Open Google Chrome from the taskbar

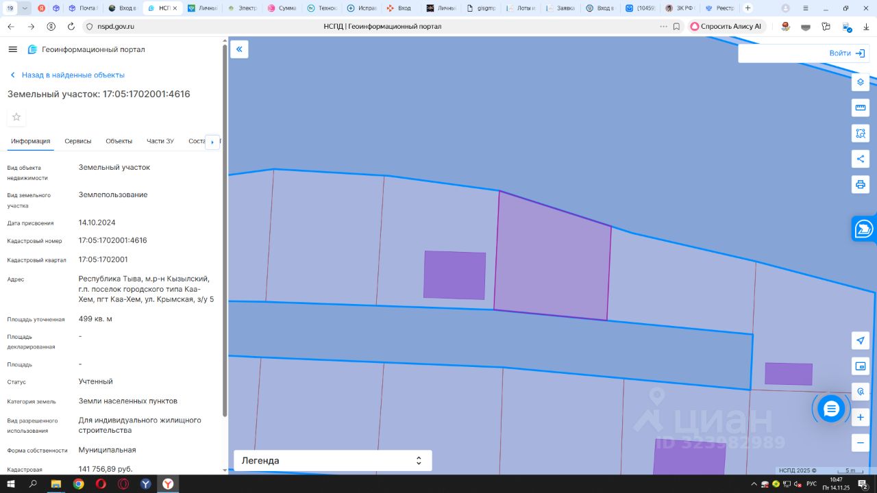coord(78,484)
